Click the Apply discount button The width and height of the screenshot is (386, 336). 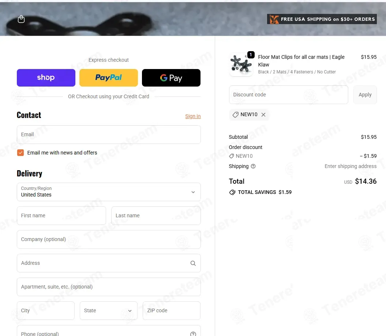point(365,95)
